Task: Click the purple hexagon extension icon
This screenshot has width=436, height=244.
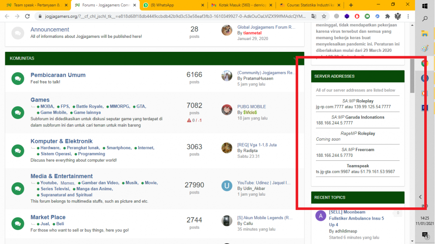Action: (347, 17)
